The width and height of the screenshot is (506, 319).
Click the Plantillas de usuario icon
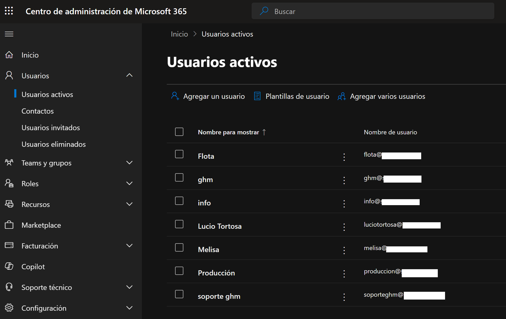pyautogui.click(x=257, y=96)
